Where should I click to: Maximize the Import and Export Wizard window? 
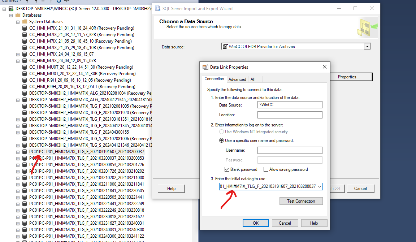[355, 9]
